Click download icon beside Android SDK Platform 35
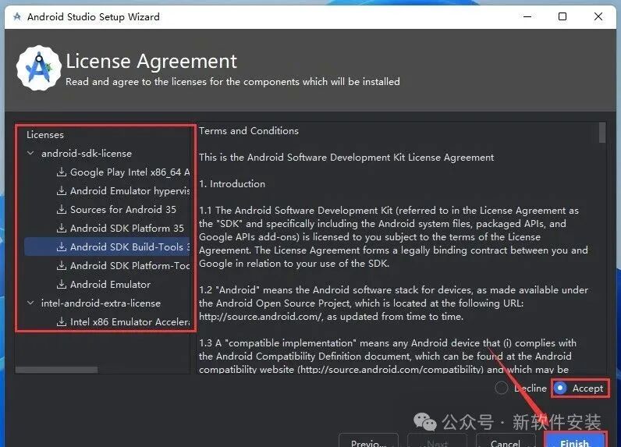 coord(62,228)
